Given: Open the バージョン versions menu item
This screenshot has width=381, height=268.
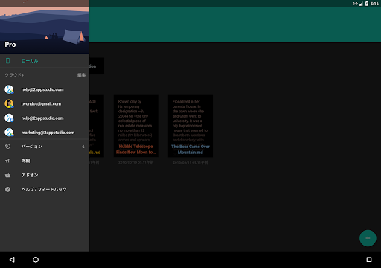Looking at the screenshot, I should (x=45, y=147).
